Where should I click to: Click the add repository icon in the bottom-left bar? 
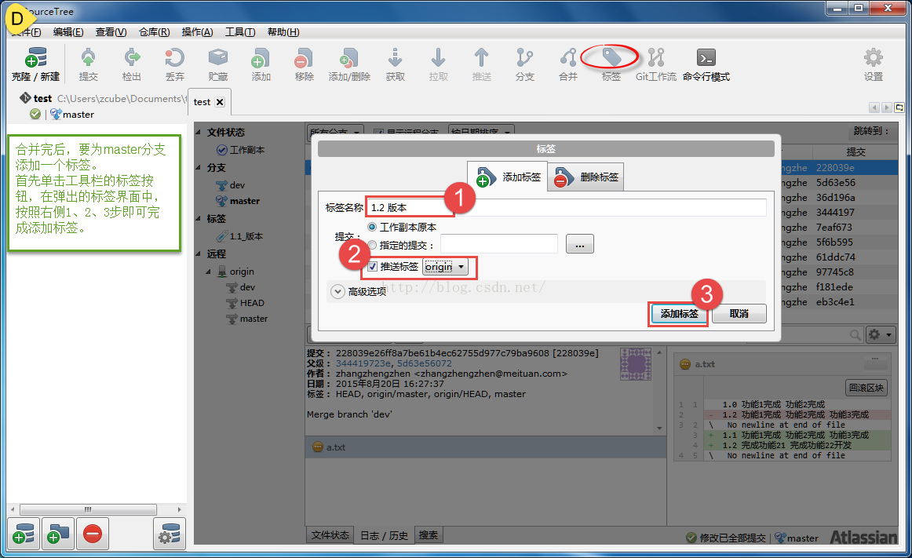coord(24,534)
